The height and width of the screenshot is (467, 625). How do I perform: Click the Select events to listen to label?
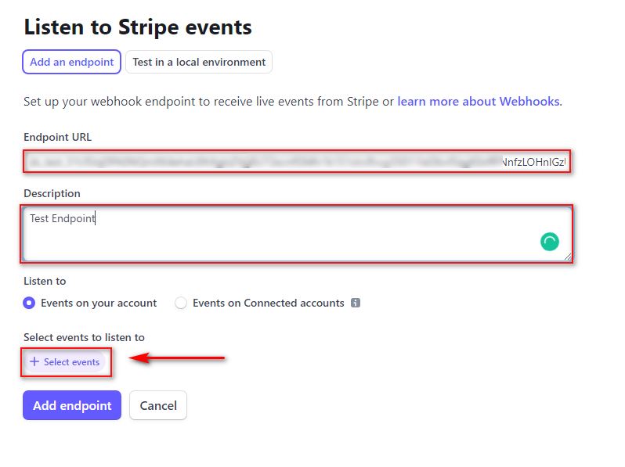[84, 338]
